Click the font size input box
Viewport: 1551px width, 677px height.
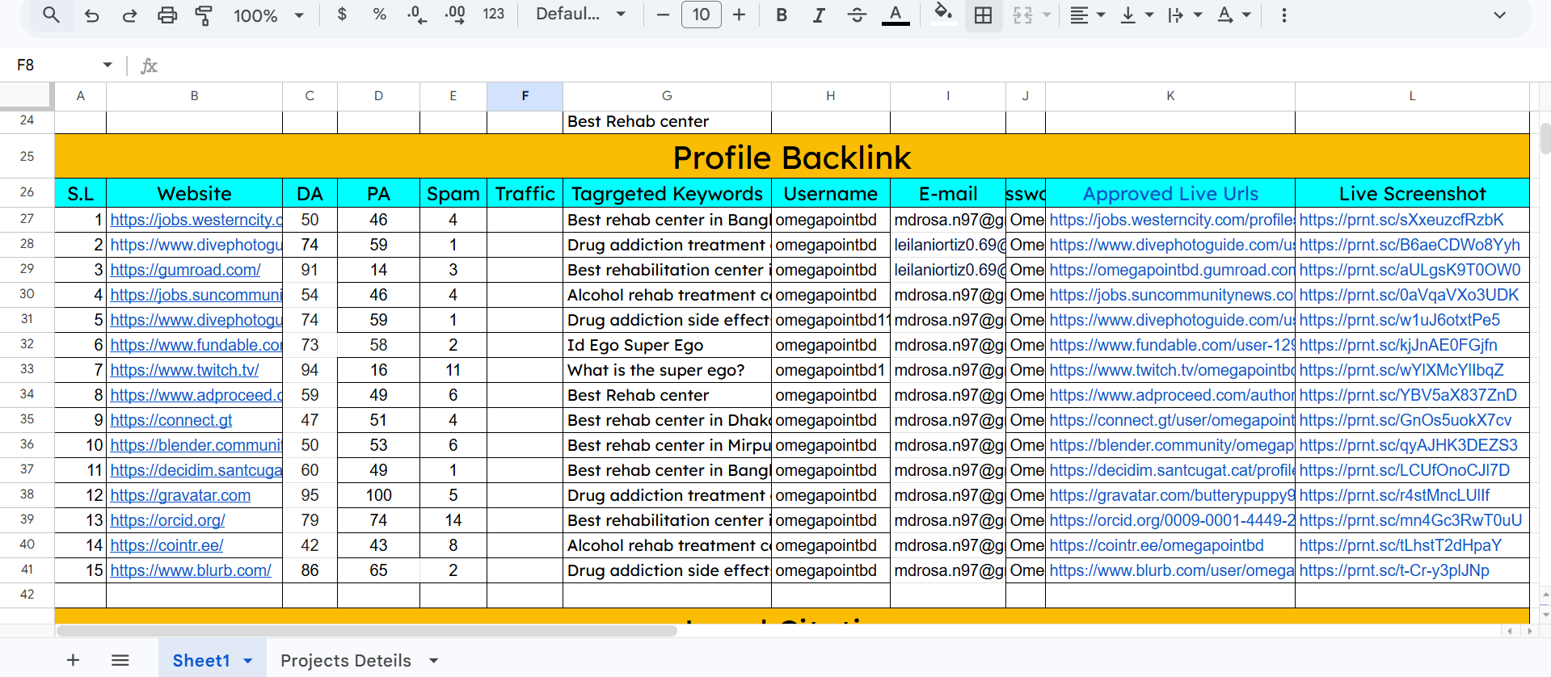[701, 15]
